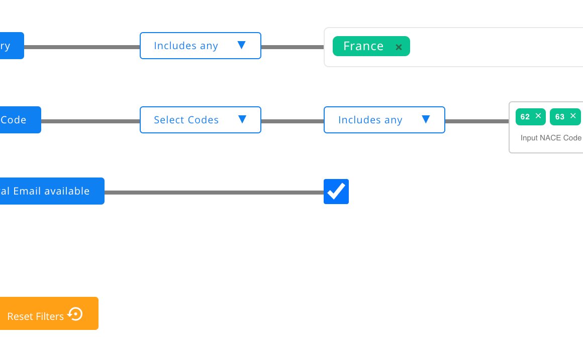Click the Email available filter label
The width and height of the screenshot is (583, 356).
(50, 191)
